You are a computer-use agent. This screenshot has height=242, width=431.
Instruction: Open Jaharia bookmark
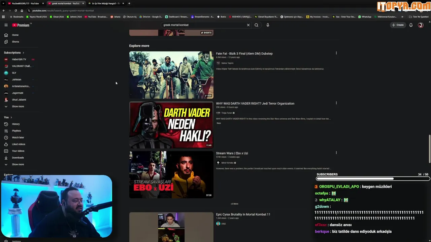[115, 17]
